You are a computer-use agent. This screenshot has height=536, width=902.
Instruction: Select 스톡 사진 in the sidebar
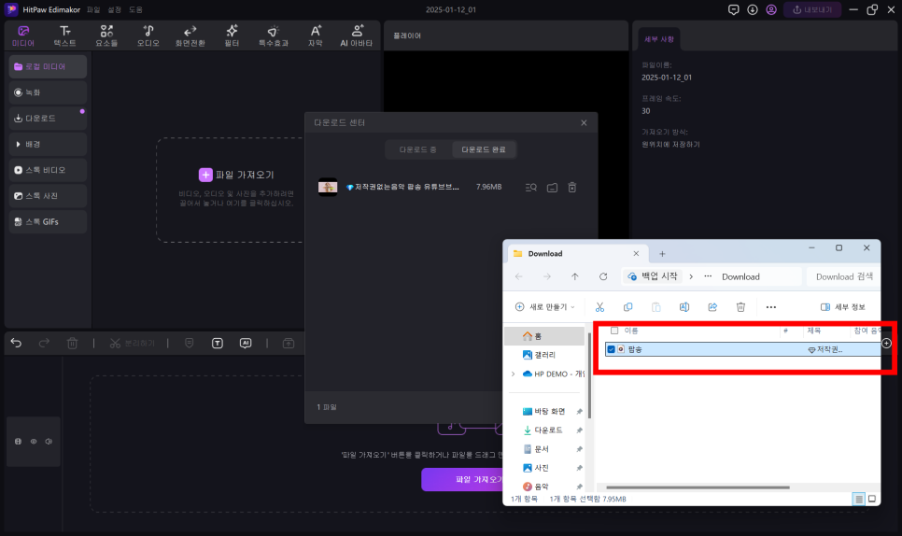tap(48, 196)
